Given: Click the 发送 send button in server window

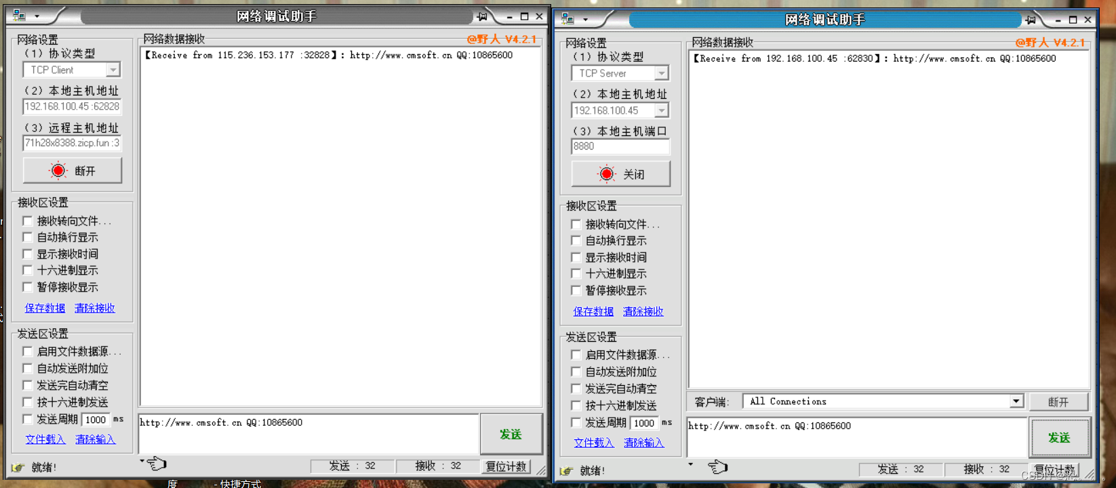Looking at the screenshot, I should 1060,437.
